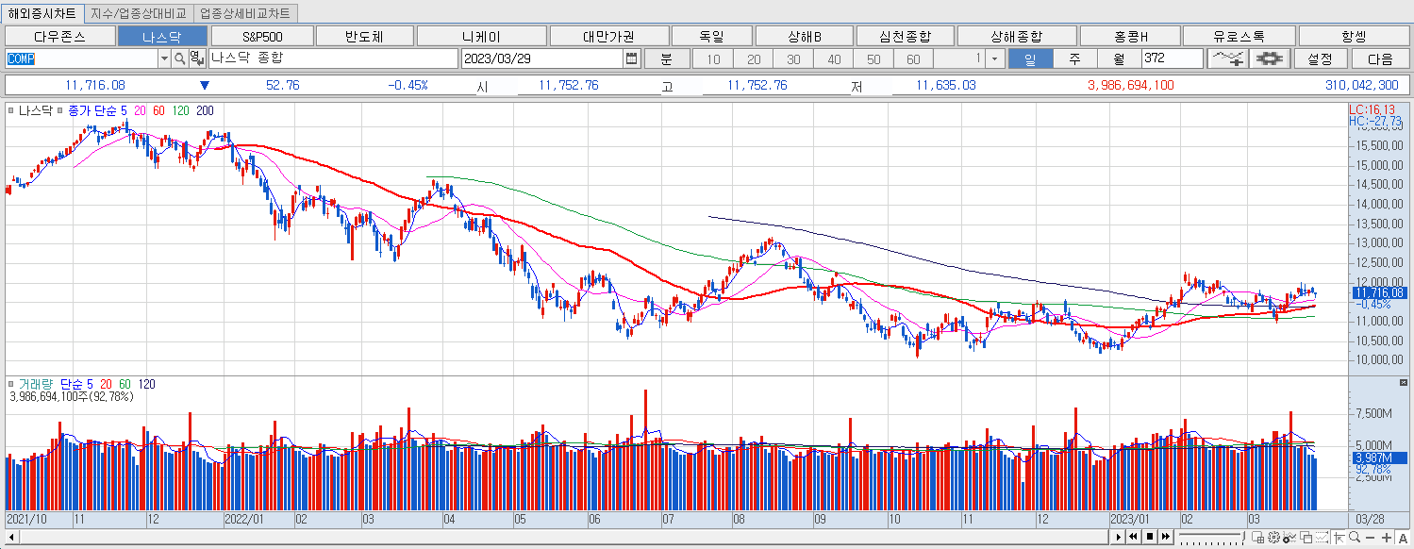Viewport: 1414px width, 549px height.
Task: Click the small square marker before 거래량 legend
Action: coord(11,385)
